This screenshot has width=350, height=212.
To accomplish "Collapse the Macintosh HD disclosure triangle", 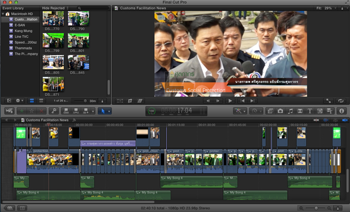I will tap(3, 14).
